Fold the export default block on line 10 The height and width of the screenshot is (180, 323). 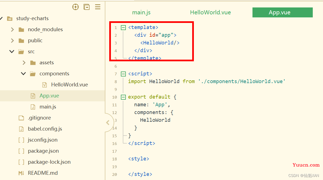click(123, 97)
